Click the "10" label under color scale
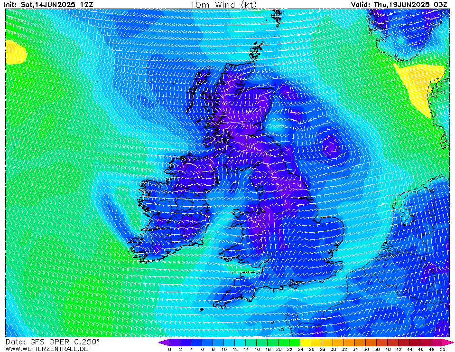455x352 pixels. coord(224,349)
